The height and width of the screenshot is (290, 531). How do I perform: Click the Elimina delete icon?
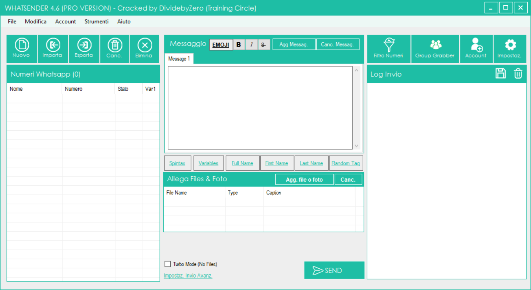point(144,49)
